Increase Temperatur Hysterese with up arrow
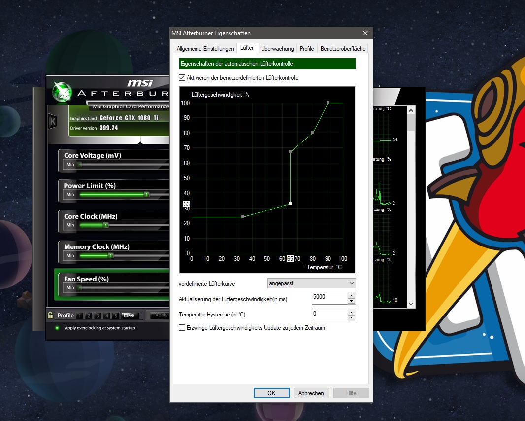The image size is (525, 421). coord(351,313)
